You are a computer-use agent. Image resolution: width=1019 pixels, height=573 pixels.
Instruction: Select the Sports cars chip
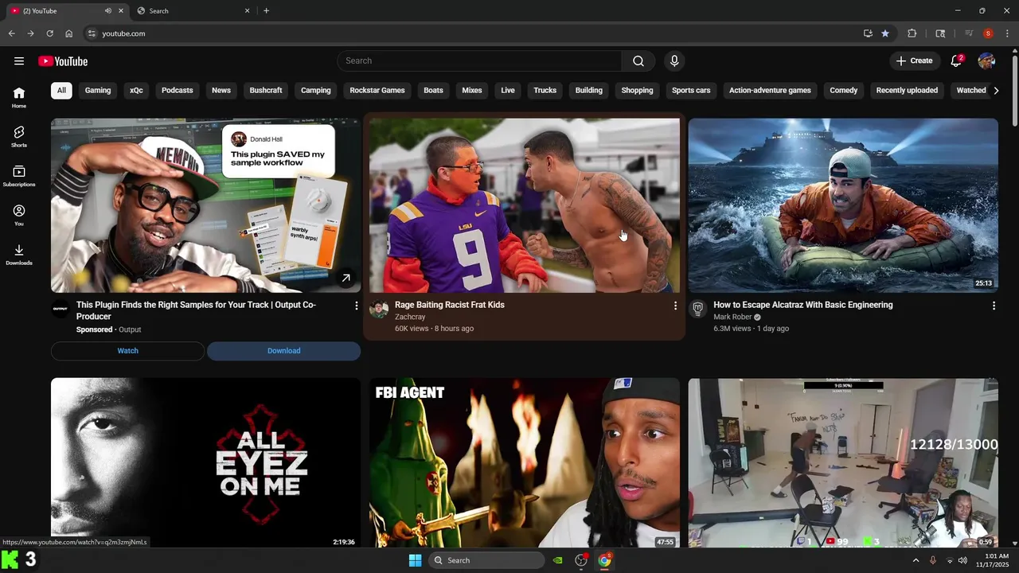691,90
